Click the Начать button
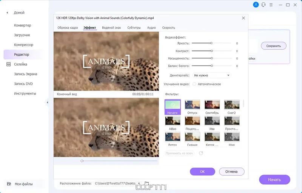The height and width of the screenshot is (193, 302). click(274, 180)
